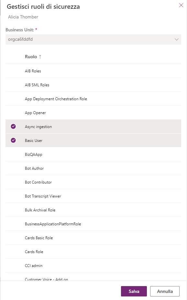The width and height of the screenshot is (187, 300).
Task: Cancel with the Annulla button
Action: [165, 291]
